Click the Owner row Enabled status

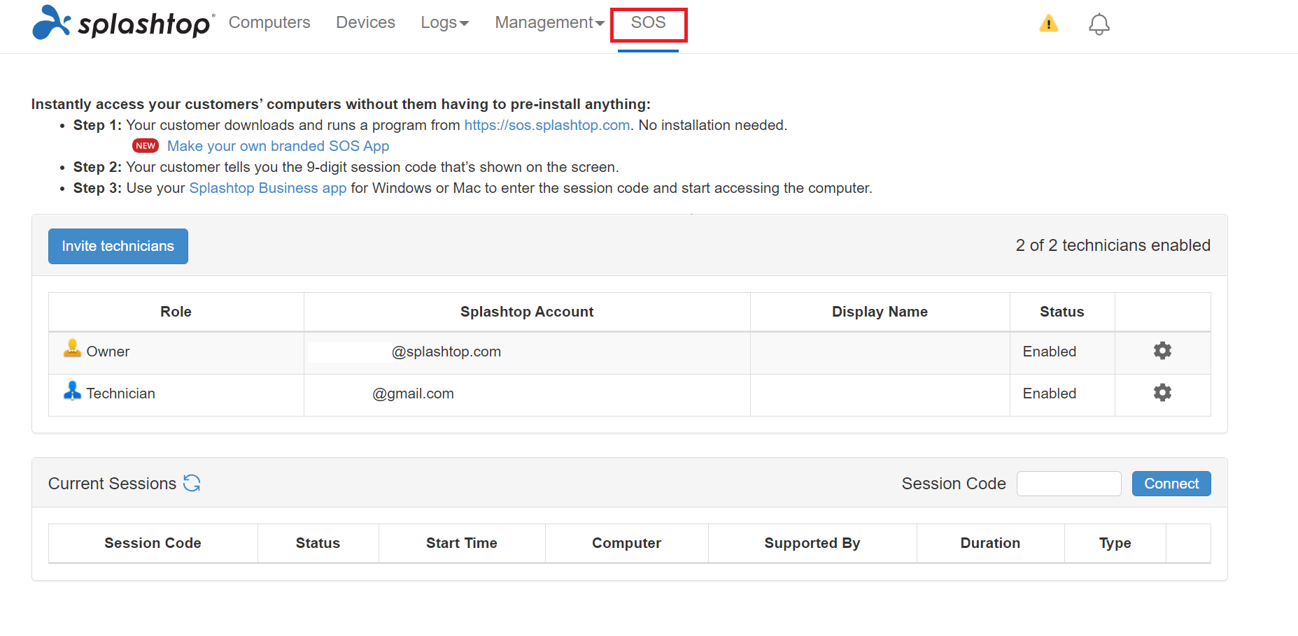click(x=1049, y=352)
